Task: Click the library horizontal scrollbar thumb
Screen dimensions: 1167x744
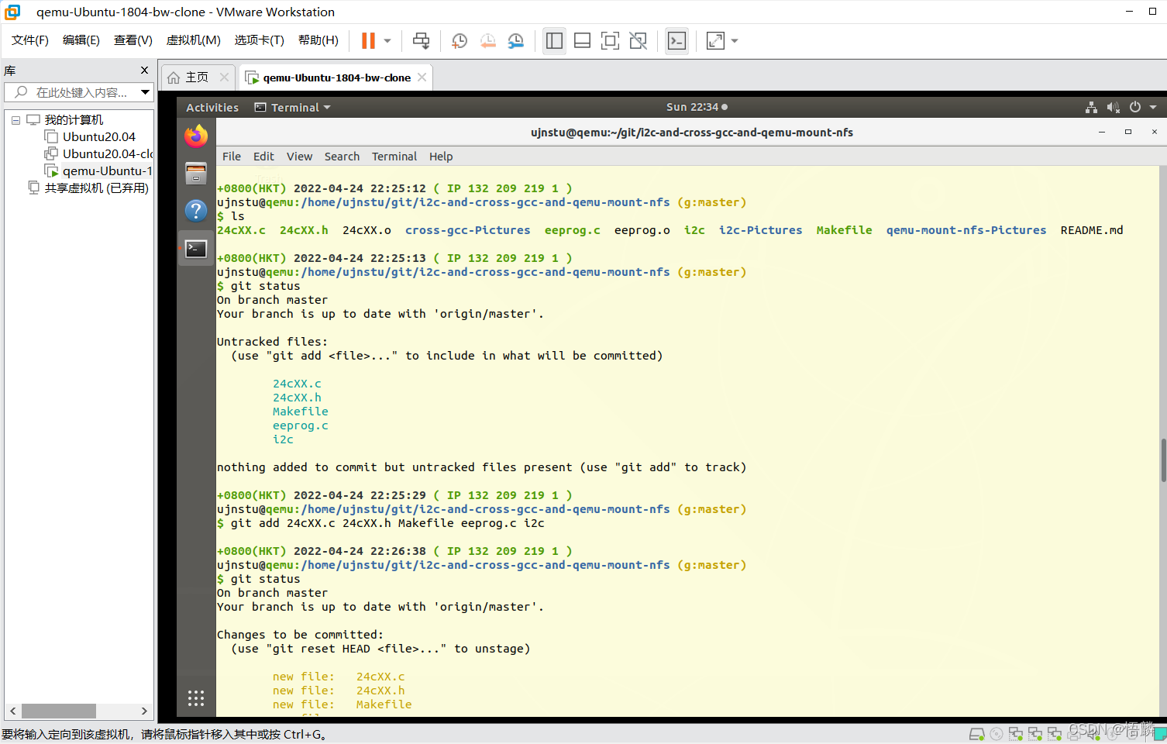Action: coord(59,711)
